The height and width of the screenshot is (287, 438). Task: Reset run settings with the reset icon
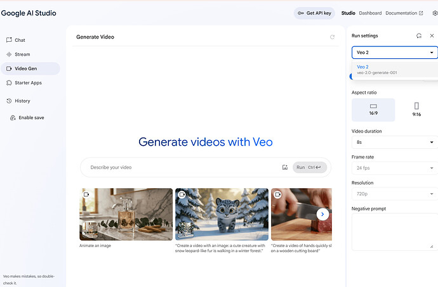tap(419, 35)
